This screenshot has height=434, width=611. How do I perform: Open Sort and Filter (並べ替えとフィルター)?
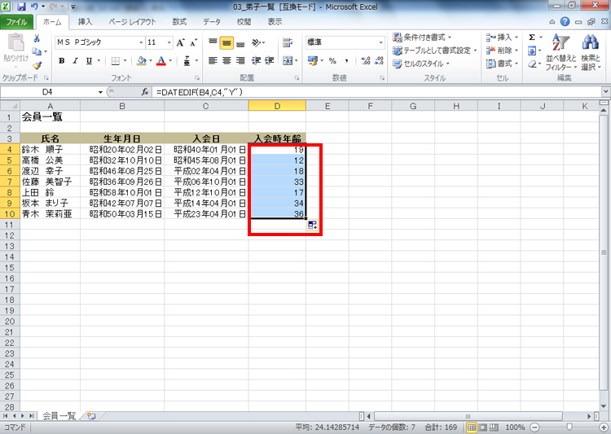[x=561, y=52]
